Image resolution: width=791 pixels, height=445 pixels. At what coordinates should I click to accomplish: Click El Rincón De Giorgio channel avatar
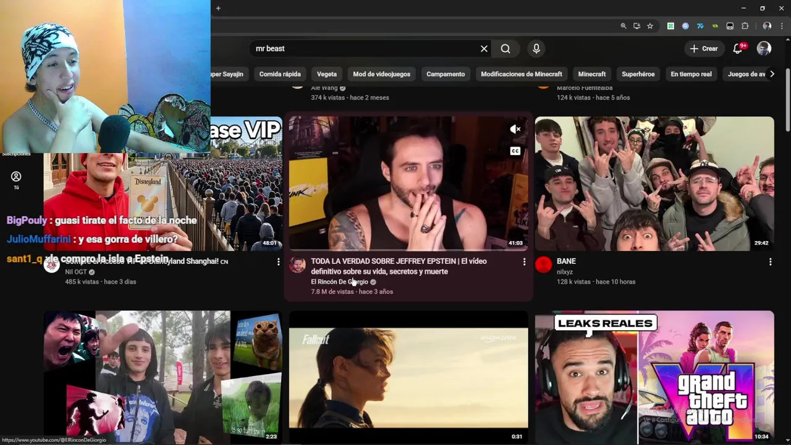click(298, 265)
